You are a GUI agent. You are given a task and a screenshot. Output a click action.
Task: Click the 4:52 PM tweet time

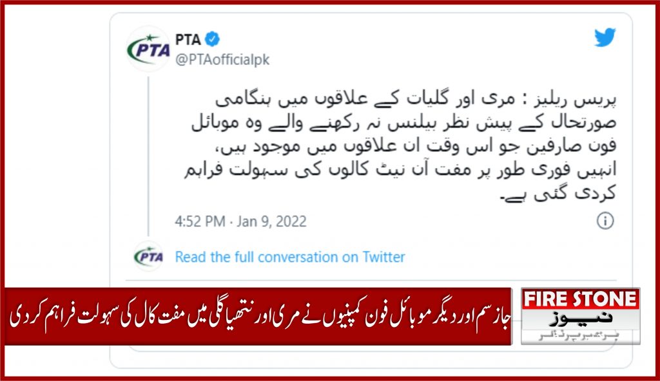click(x=200, y=221)
